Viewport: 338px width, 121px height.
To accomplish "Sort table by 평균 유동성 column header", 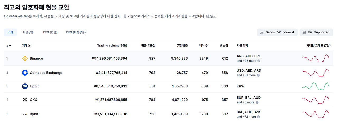I will 148,46.
